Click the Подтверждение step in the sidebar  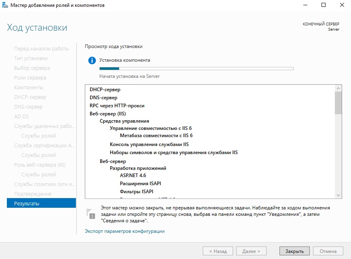click(x=33, y=194)
